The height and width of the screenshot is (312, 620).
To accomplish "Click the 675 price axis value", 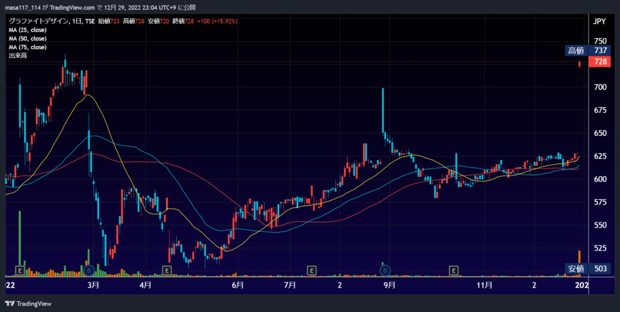I will pos(600,110).
